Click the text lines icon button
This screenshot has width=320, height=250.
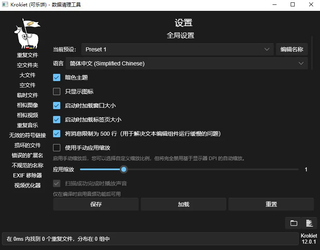click(x=310, y=223)
